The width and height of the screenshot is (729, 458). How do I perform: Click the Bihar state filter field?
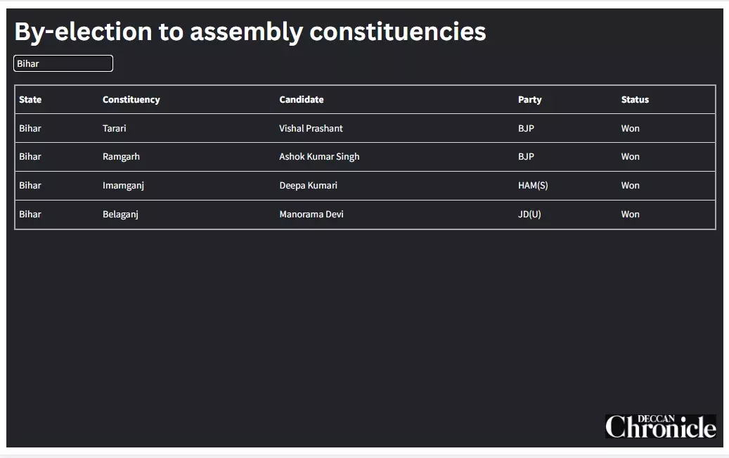[x=63, y=63]
